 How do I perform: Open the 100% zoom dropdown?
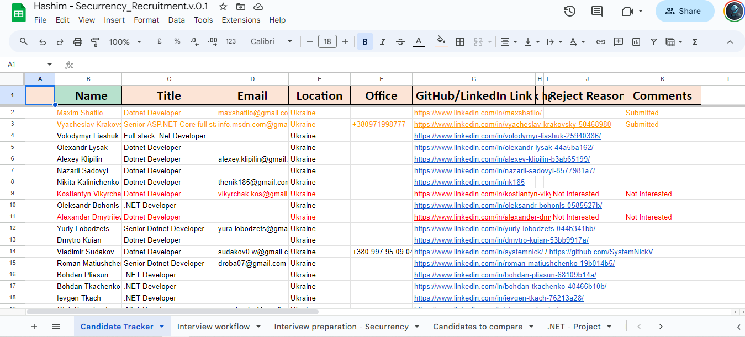pos(125,42)
